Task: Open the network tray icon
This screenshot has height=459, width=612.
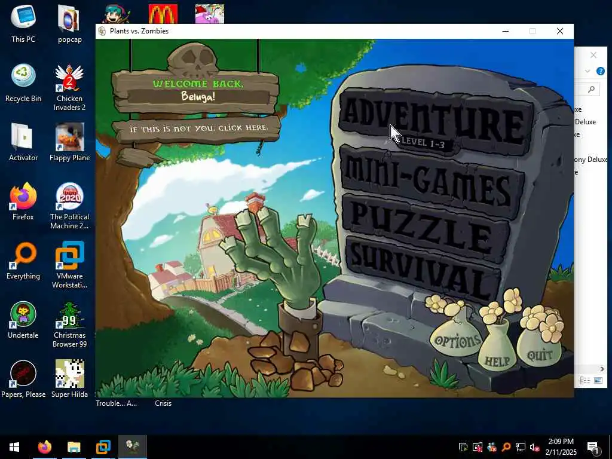Action: click(521, 447)
